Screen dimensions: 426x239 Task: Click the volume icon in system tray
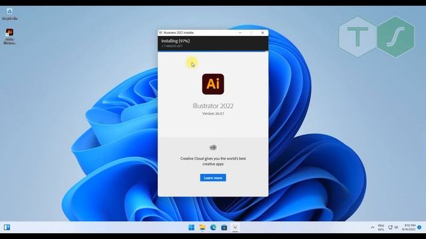pyautogui.click(x=396, y=227)
